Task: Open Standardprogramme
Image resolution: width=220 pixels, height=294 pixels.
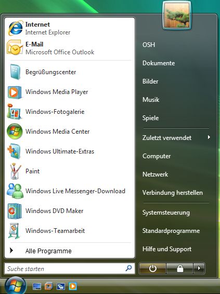Action: (x=171, y=231)
